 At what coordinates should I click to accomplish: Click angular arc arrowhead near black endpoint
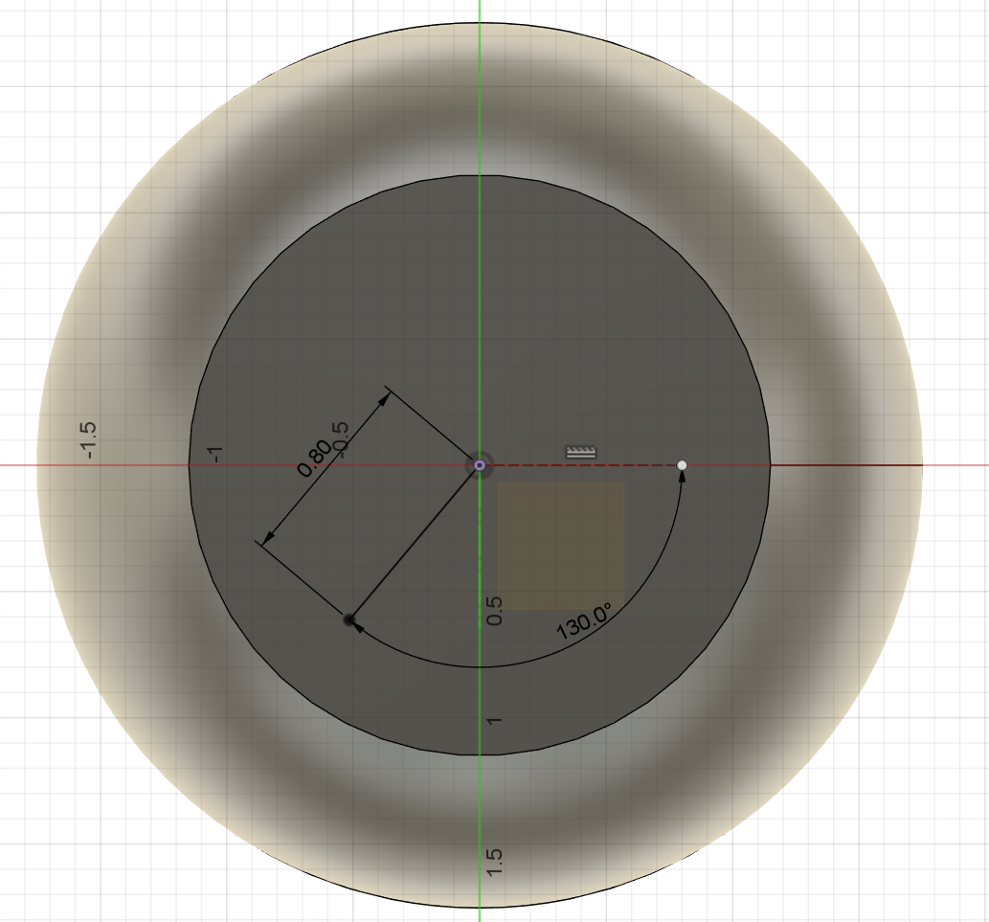coord(357,625)
